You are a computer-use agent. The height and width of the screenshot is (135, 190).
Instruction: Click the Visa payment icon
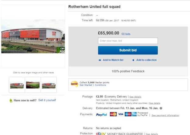coord(121,114)
